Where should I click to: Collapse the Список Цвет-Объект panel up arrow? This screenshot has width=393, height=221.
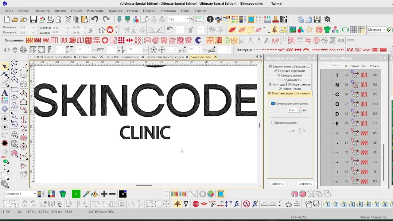tap(321, 65)
